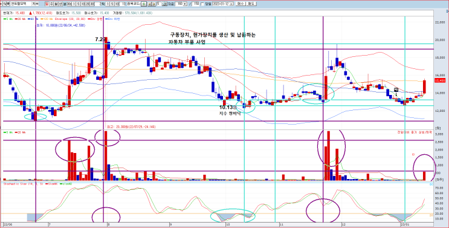
Task: Toggle the 당일 checkbox
Action: (202, 4)
